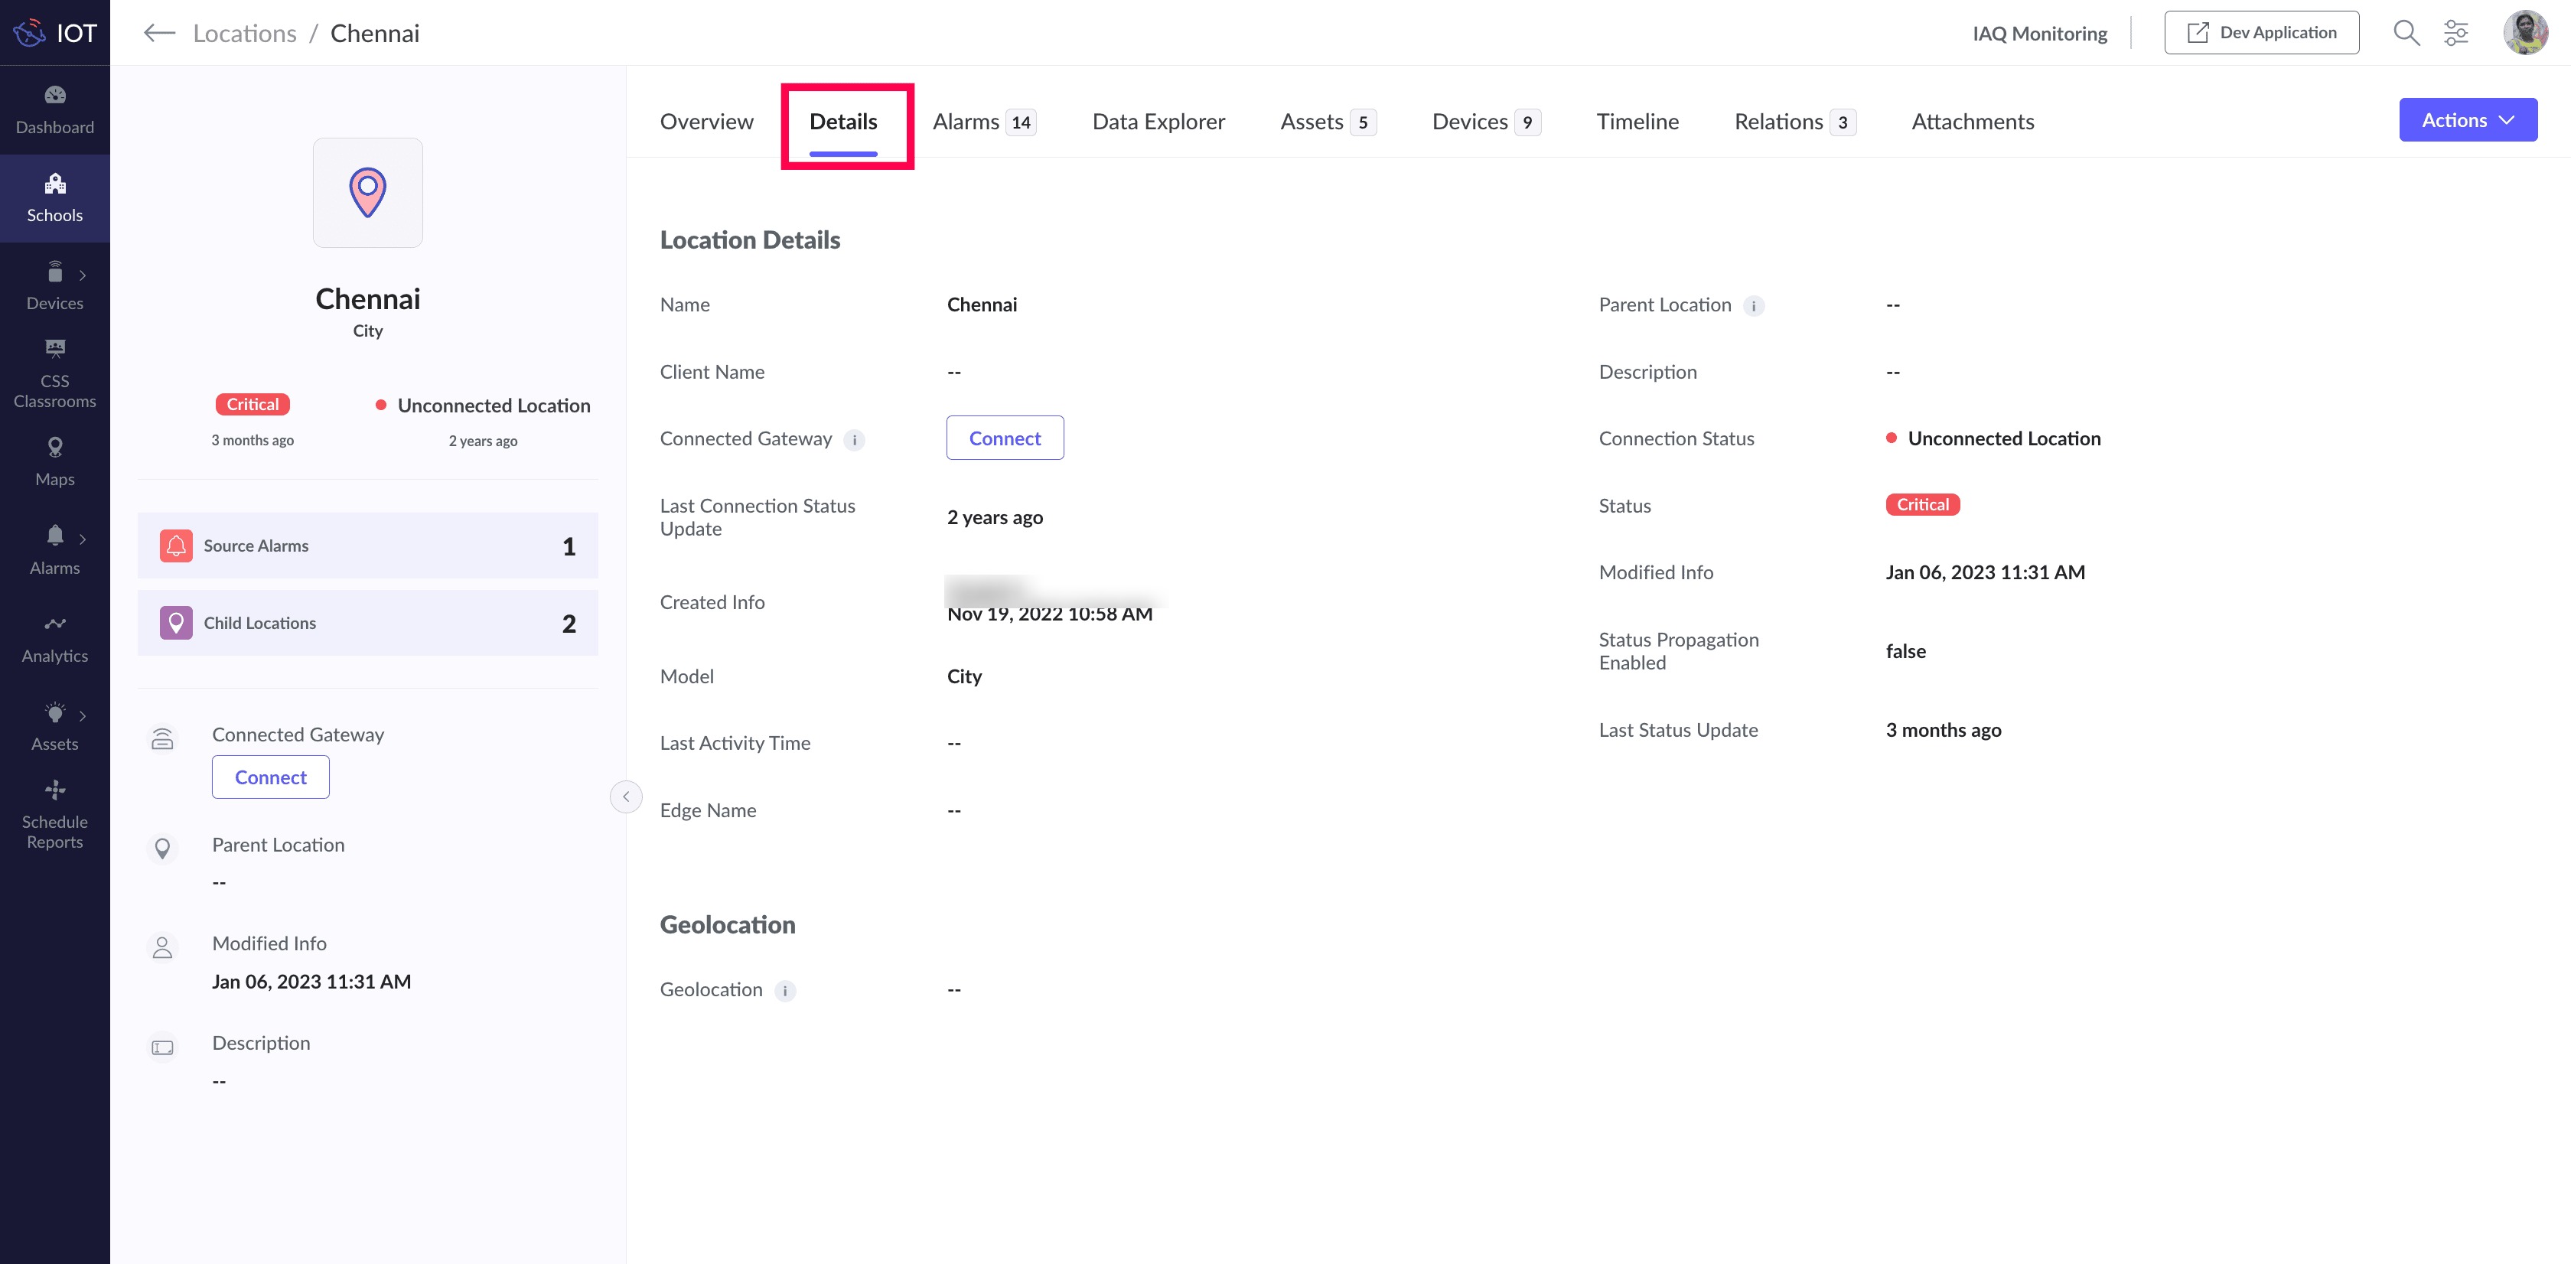Screen dimensions: 2571x1264
Task: Open the Child Locations card
Action: [x=367, y=623]
